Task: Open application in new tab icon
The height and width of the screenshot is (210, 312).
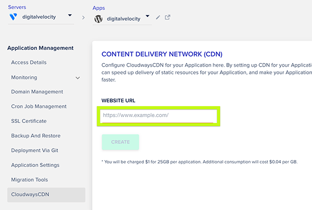Action: pos(168,17)
